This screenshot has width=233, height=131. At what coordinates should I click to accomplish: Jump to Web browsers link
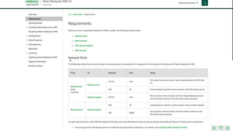point(81,41)
